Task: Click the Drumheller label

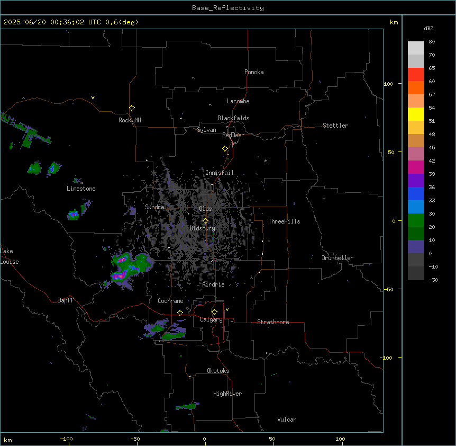Action: pos(338,258)
